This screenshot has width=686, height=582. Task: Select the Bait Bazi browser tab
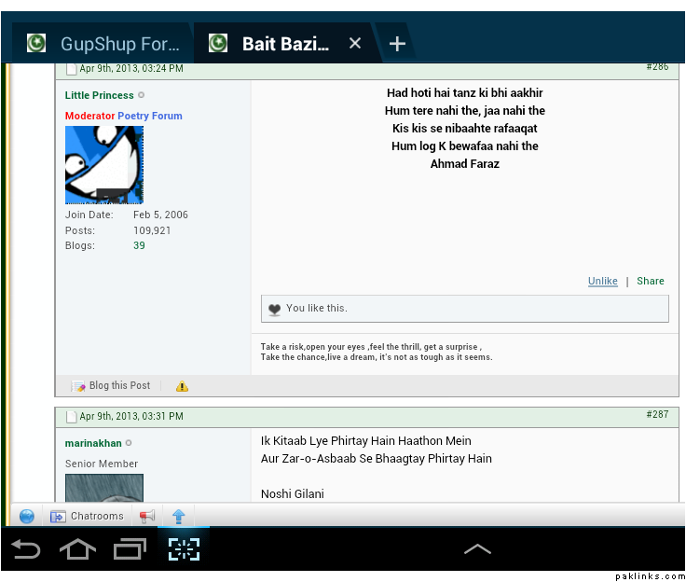280,44
